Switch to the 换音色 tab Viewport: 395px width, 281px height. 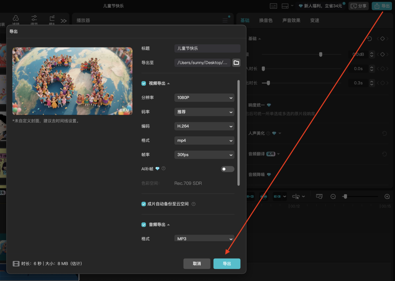pyautogui.click(x=266, y=21)
